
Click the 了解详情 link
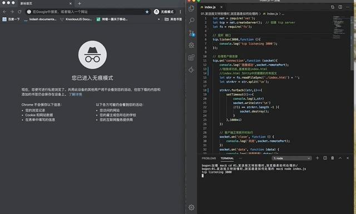tap(76, 94)
